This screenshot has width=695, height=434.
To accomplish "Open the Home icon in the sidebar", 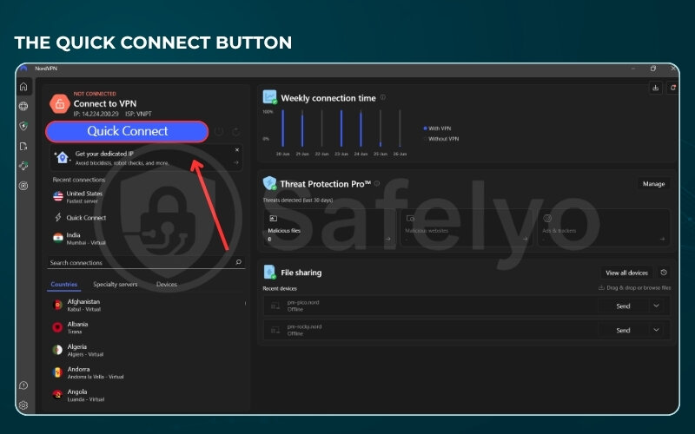I will (24, 87).
